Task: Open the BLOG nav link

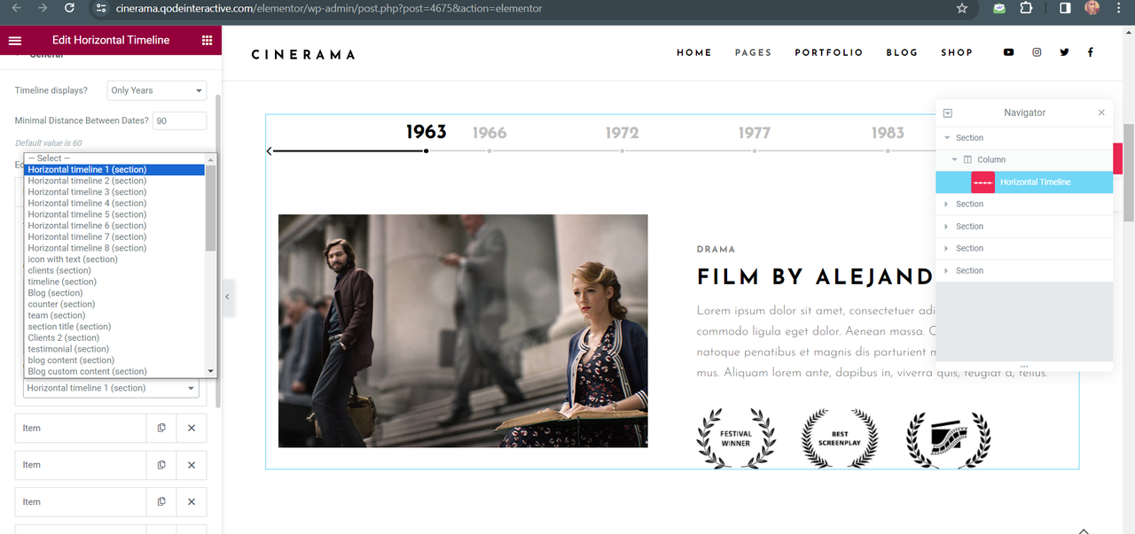Action: click(x=902, y=52)
